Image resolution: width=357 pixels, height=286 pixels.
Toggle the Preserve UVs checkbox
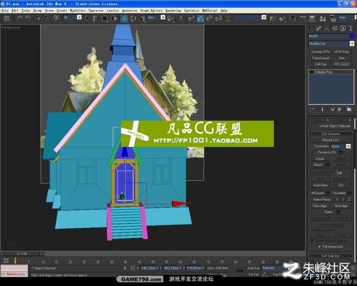(x=315, y=152)
